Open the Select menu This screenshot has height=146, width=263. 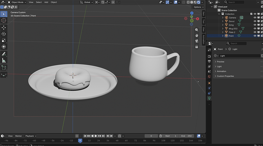point(39,2)
